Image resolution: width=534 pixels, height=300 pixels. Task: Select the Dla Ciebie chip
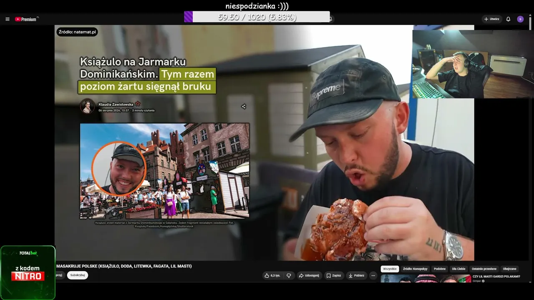(458, 269)
